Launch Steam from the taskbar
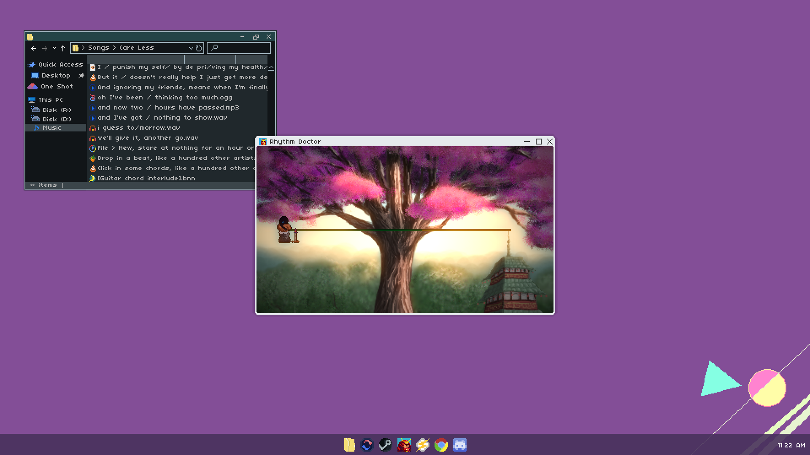Image resolution: width=810 pixels, height=455 pixels. point(385,445)
